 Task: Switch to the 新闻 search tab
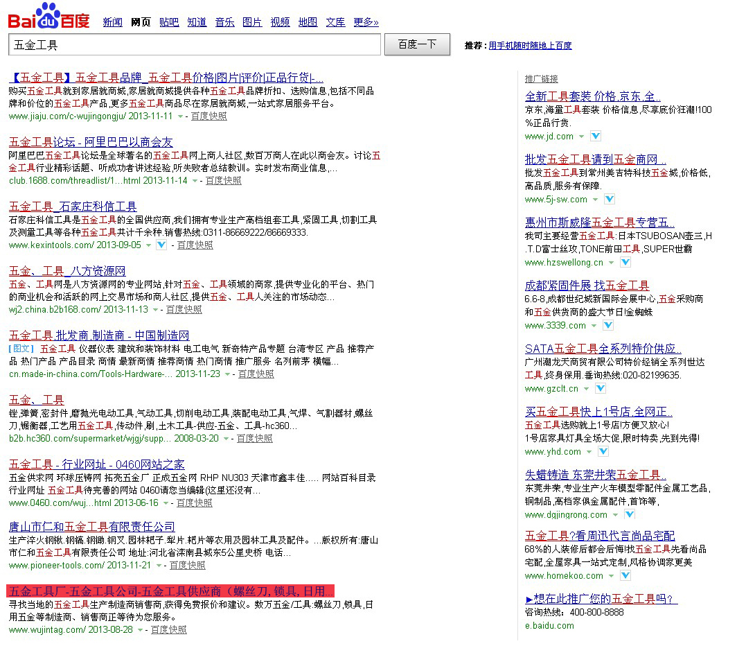point(112,22)
